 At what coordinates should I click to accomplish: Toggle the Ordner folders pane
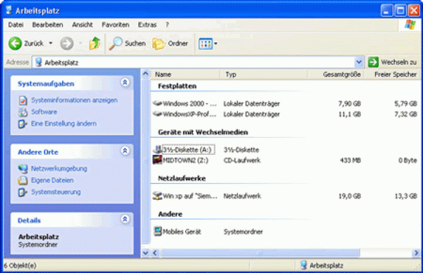pyautogui.click(x=170, y=43)
